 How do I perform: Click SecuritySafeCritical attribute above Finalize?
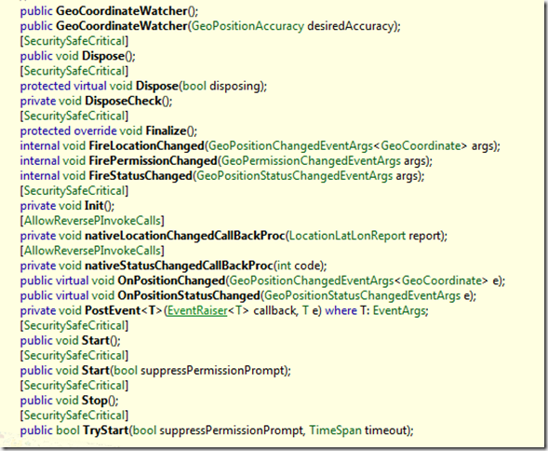click(74, 116)
